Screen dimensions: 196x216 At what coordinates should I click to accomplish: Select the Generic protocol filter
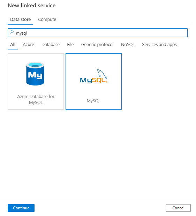(97, 45)
